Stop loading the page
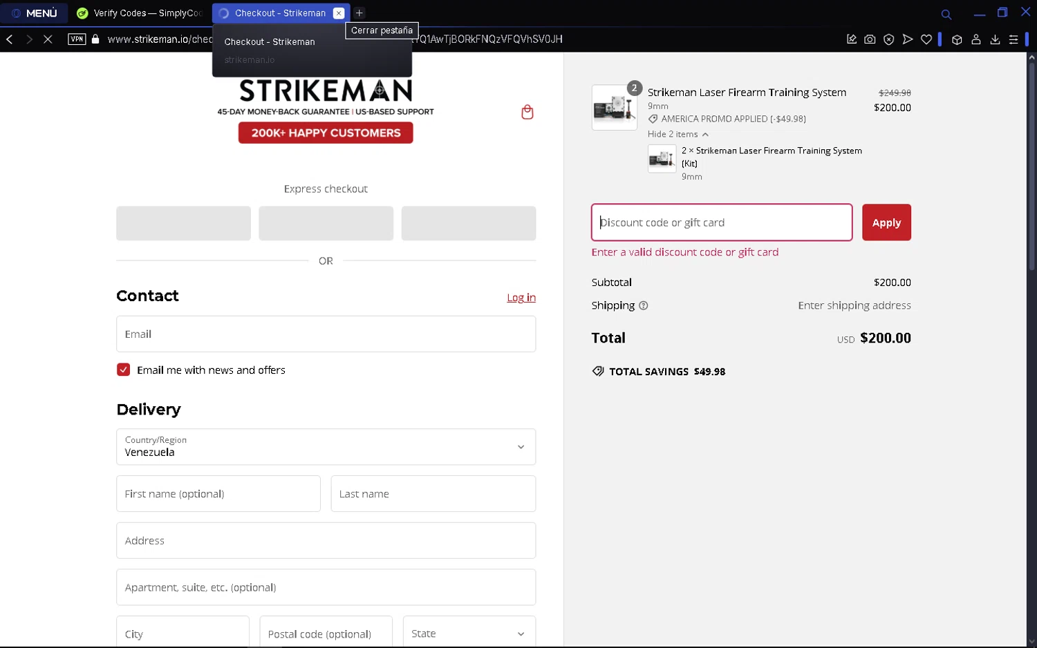This screenshot has width=1037, height=648. point(48,39)
